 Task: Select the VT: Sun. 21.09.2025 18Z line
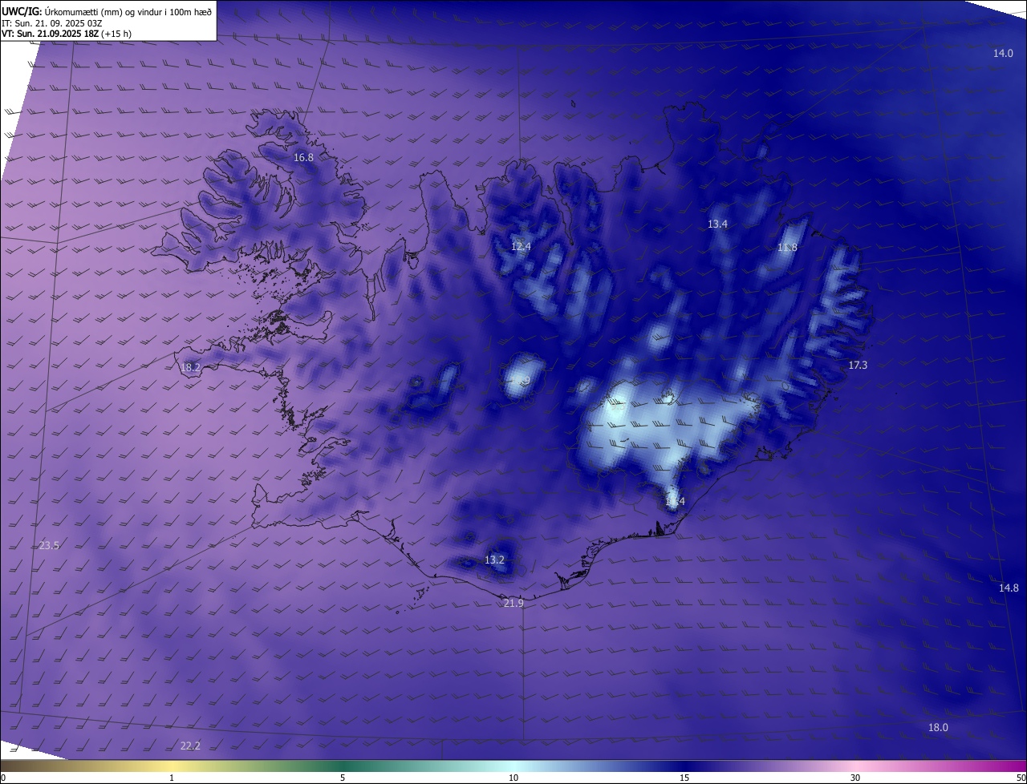point(67,34)
